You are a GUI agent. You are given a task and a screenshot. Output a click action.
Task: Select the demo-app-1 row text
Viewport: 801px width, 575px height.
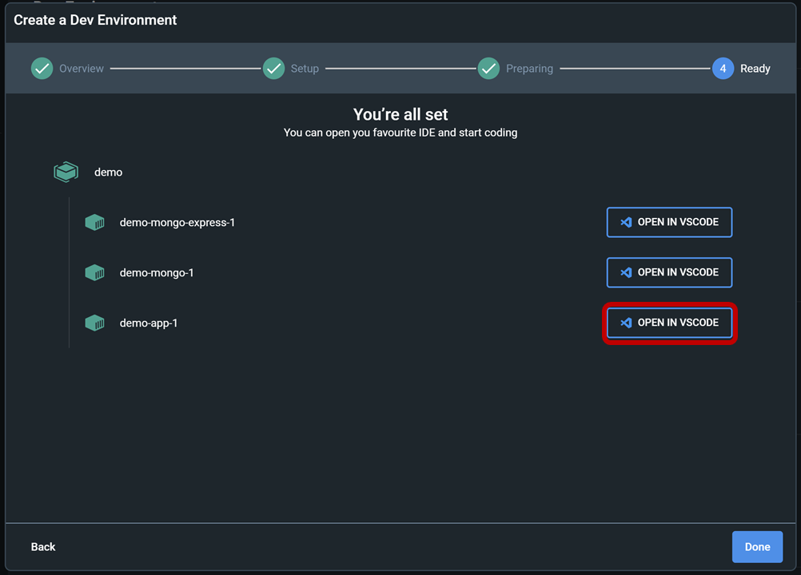pos(149,323)
